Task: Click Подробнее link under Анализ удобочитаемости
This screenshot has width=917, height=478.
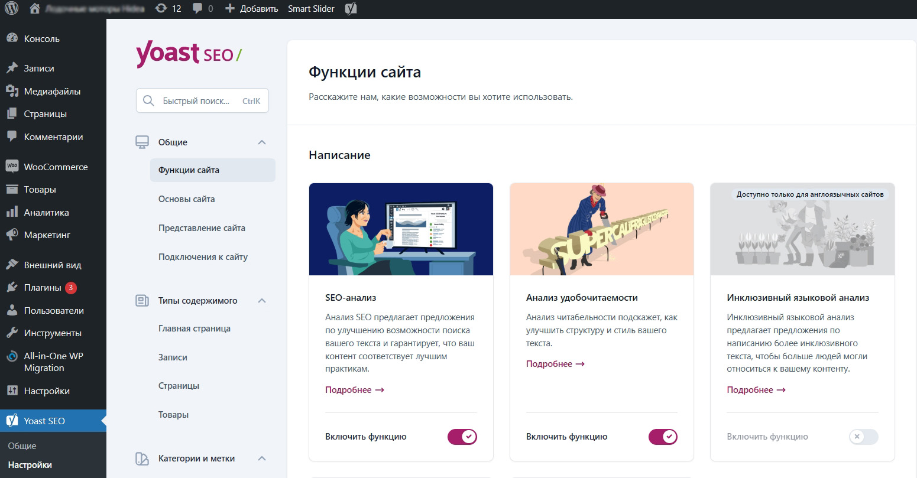Action: [555, 364]
